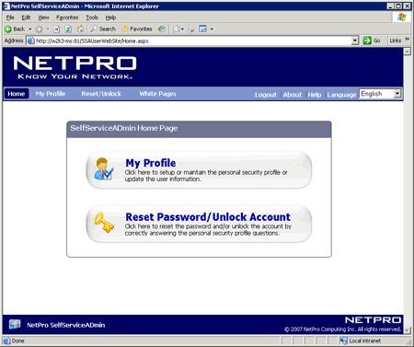This screenshot has height=347, width=414.
Task: Open the Help menu in menu bar
Action: 110,17
